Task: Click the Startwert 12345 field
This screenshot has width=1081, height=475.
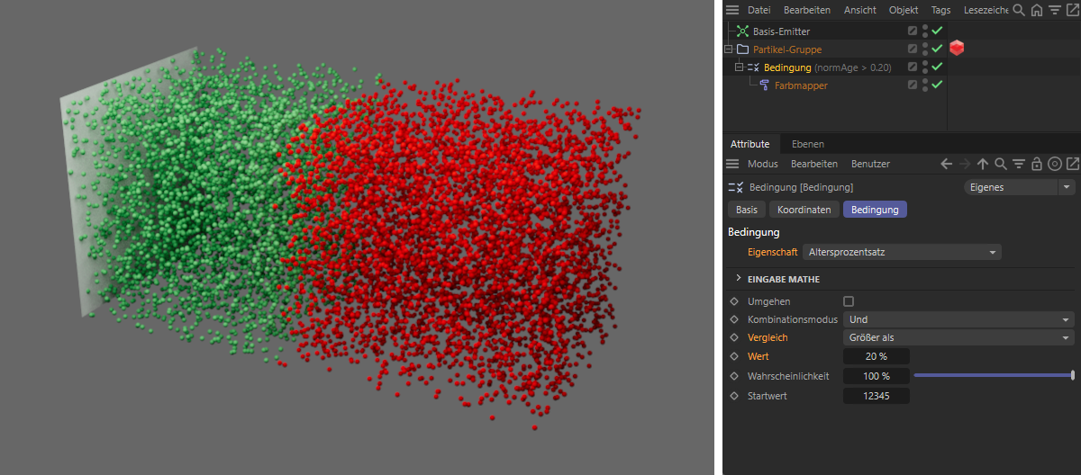Action: tap(877, 396)
